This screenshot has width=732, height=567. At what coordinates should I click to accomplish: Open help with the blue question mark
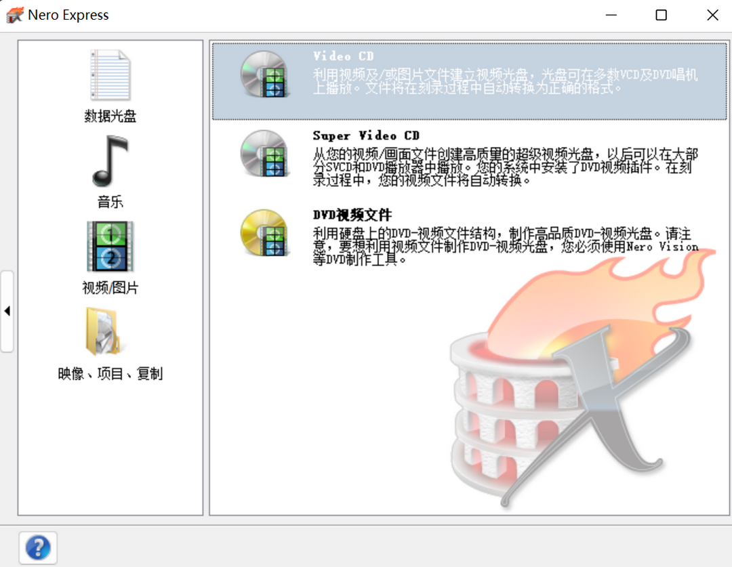[38, 547]
